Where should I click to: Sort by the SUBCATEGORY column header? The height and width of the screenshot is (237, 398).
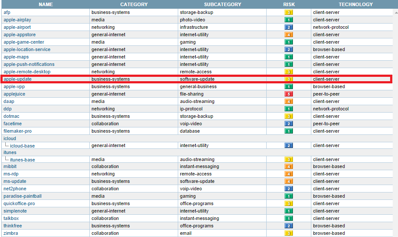(222, 4)
